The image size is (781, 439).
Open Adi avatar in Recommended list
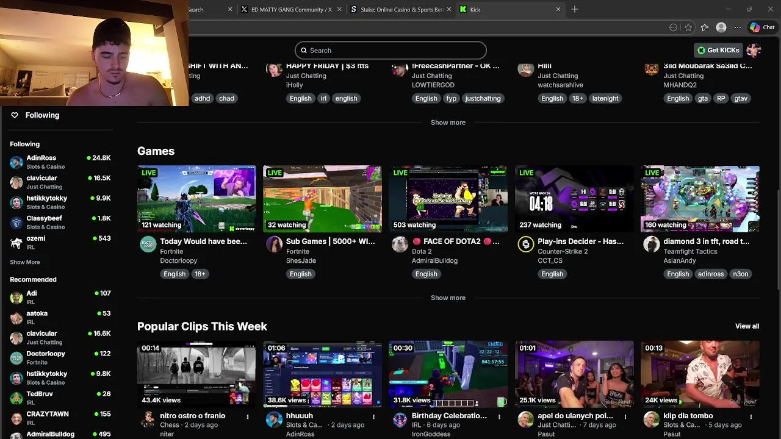click(x=16, y=298)
